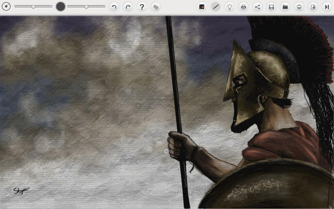Open the rainbow color palette icon
The height and width of the screenshot is (209, 334).
[x=202, y=7]
